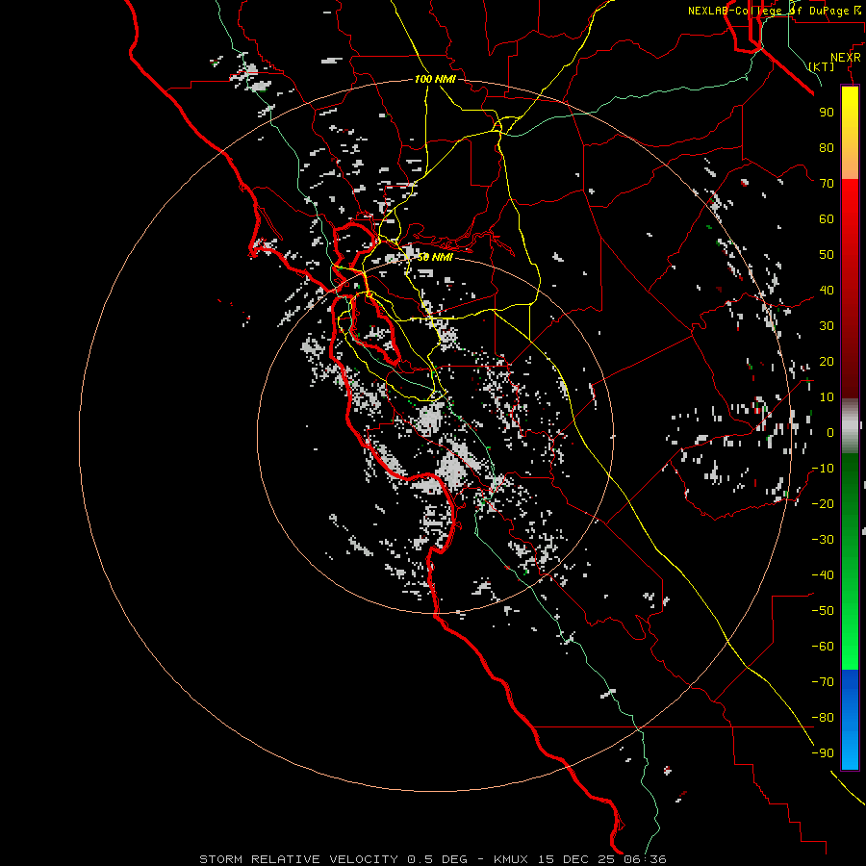Click the NEXLAB-College of DuPage header text

774,11
